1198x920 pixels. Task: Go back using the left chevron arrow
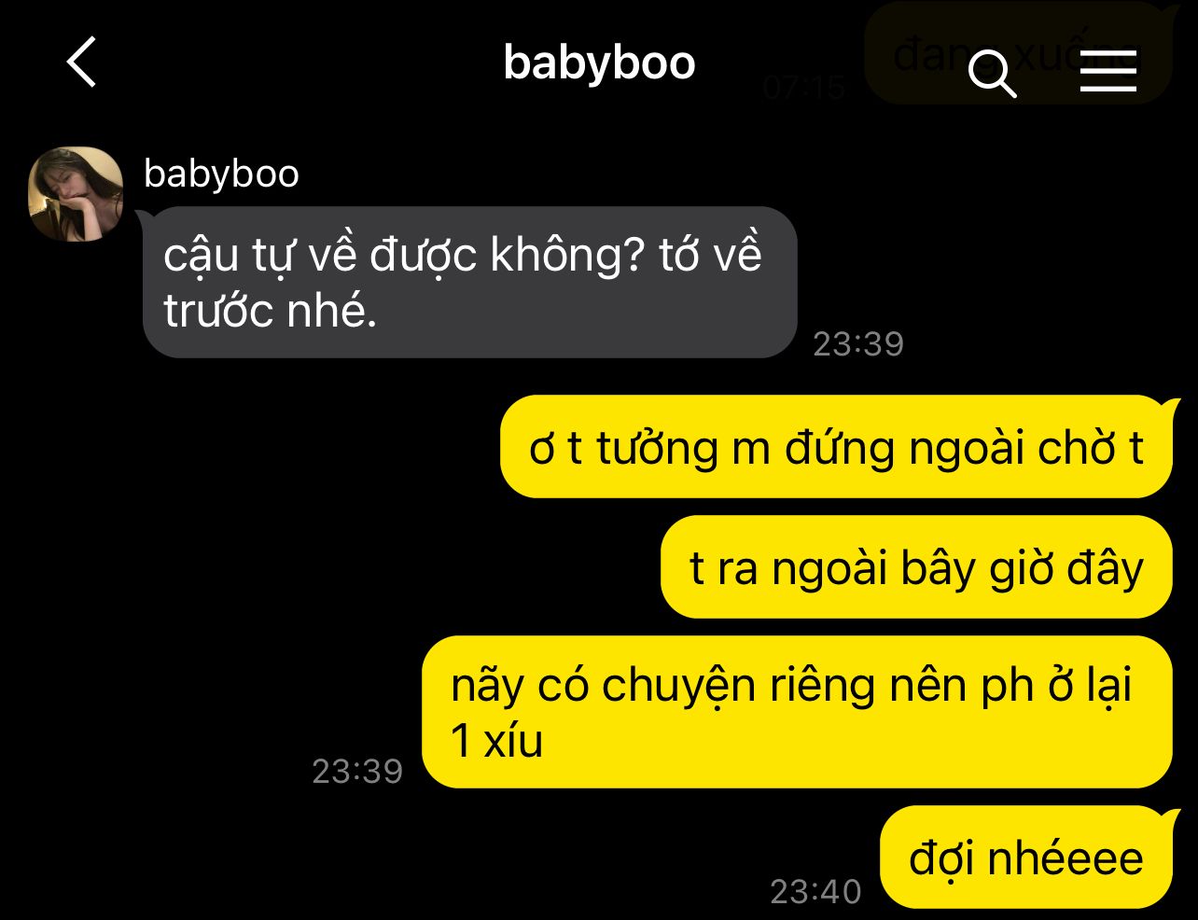click(x=82, y=63)
